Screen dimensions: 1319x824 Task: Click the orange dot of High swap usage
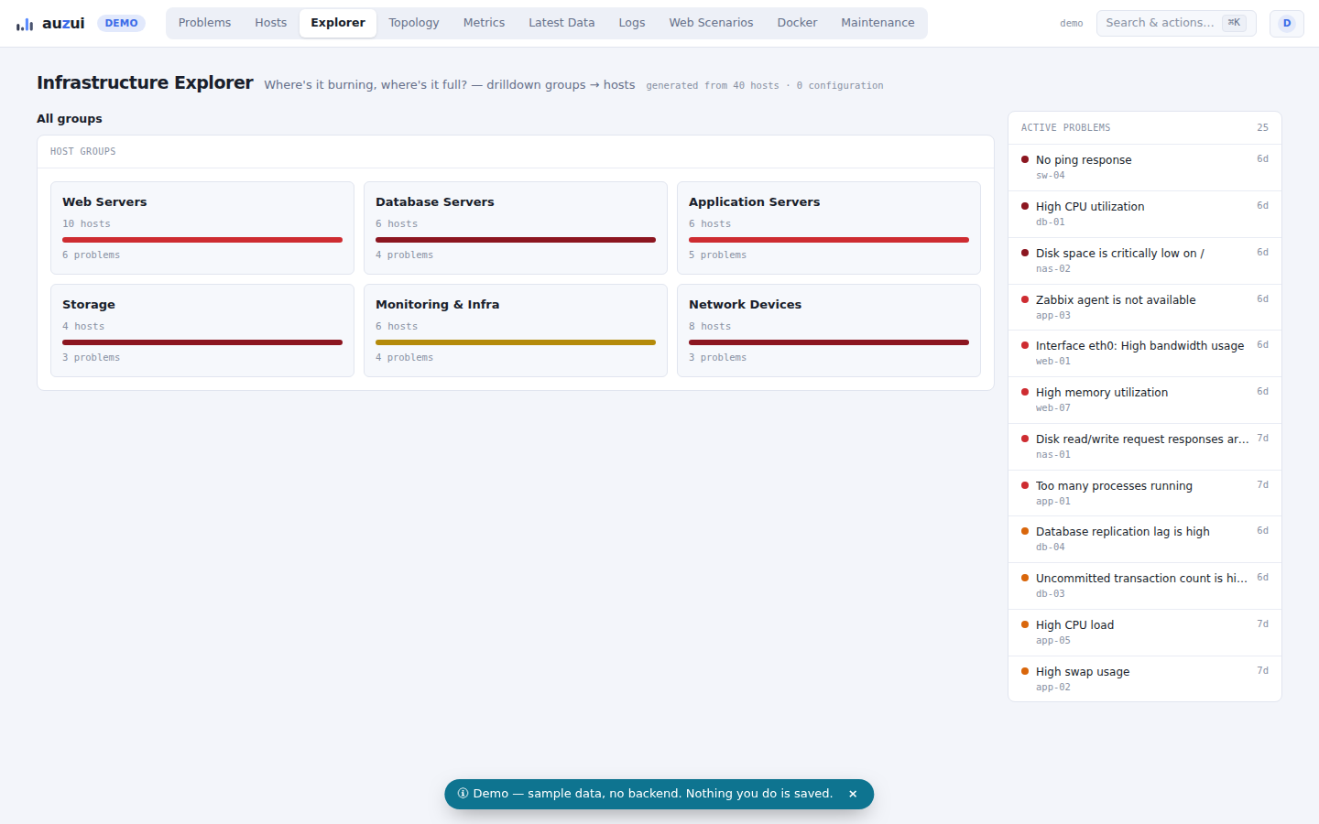tap(1025, 671)
